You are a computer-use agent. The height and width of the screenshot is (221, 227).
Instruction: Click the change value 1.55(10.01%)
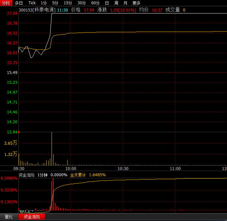pyautogui.click(x=123, y=10)
